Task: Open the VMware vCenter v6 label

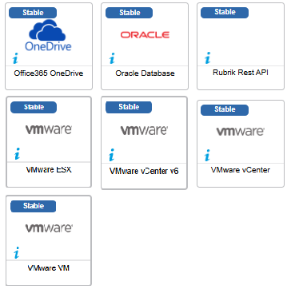Action: click(144, 171)
